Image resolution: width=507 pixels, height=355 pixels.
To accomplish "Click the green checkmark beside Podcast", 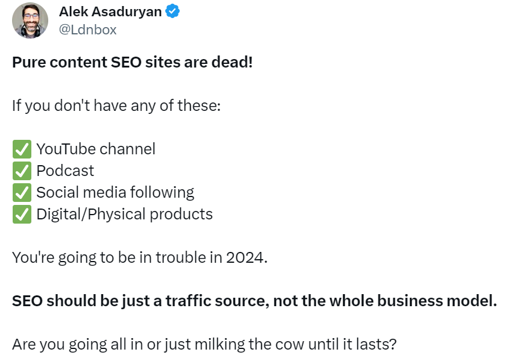I will click(x=22, y=171).
